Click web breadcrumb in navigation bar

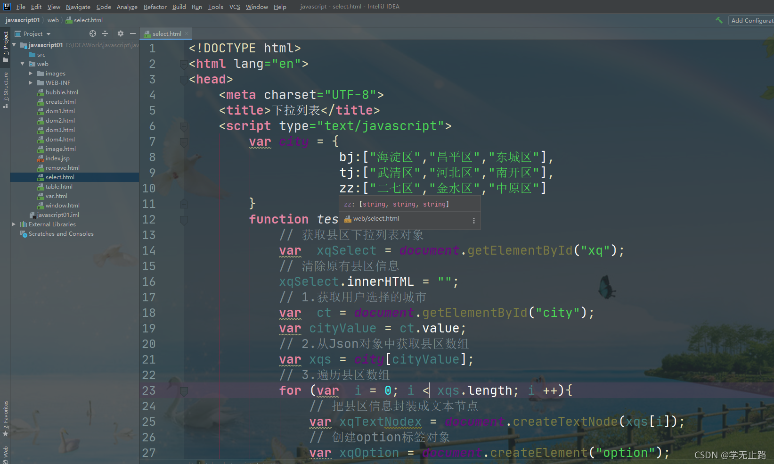53,20
